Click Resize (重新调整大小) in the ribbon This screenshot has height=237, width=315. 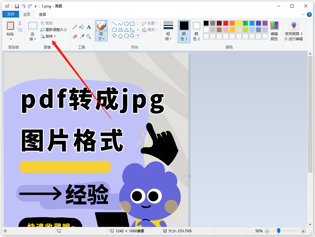point(54,29)
